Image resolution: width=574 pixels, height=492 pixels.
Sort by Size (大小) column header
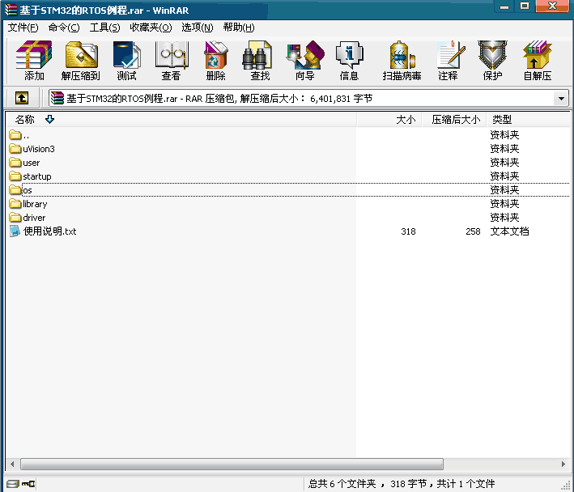[x=389, y=119]
